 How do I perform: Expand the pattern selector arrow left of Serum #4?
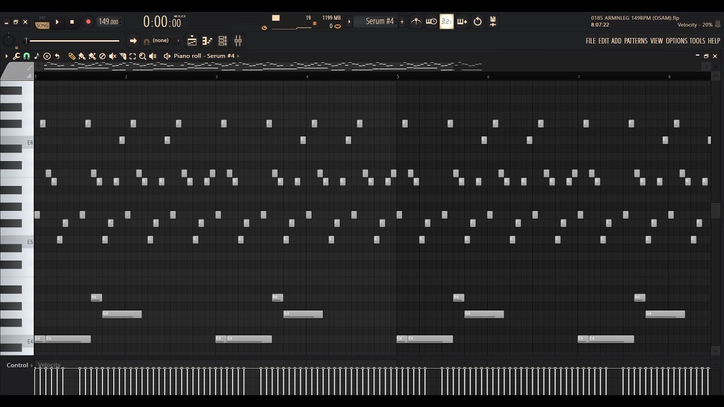tap(349, 21)
